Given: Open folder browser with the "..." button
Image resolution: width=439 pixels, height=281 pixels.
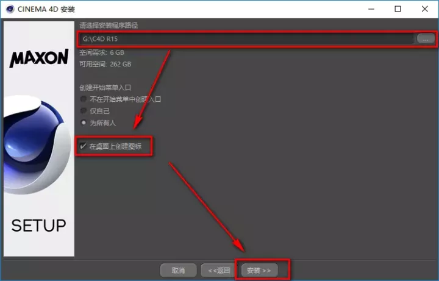Looking at the screenshot, I should 426,38.
